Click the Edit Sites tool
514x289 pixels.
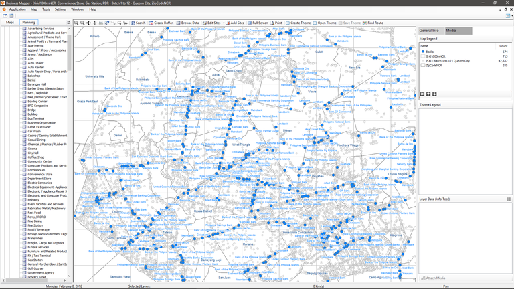[211, 23]
